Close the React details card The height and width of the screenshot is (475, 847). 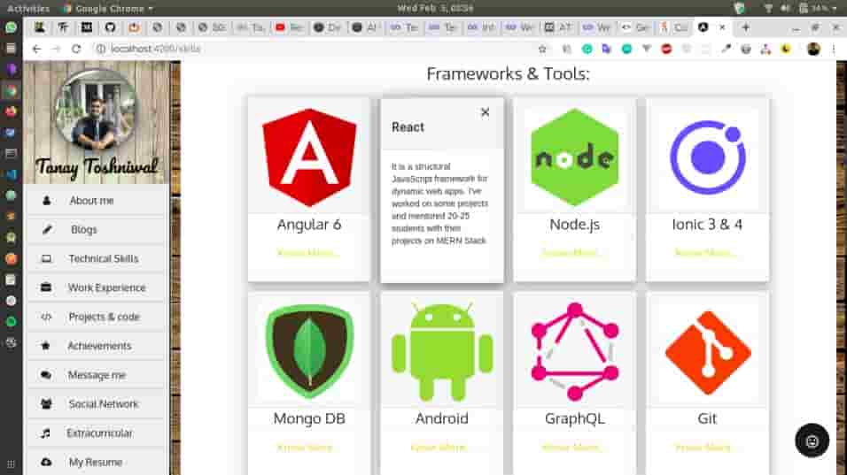coord(486,112)
